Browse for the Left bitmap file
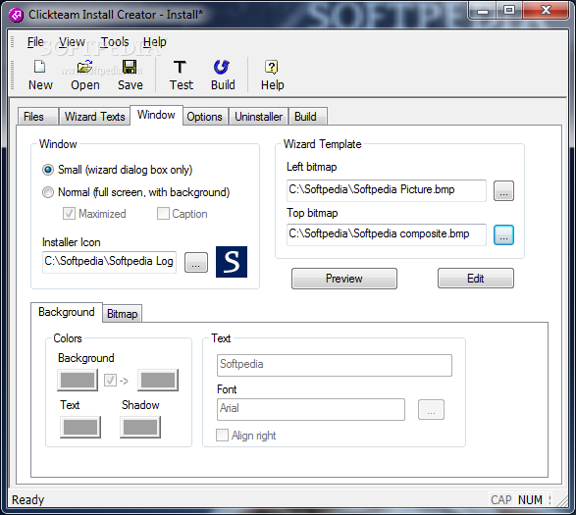Viewport: 576px width, 515px height. click(503, 190)
